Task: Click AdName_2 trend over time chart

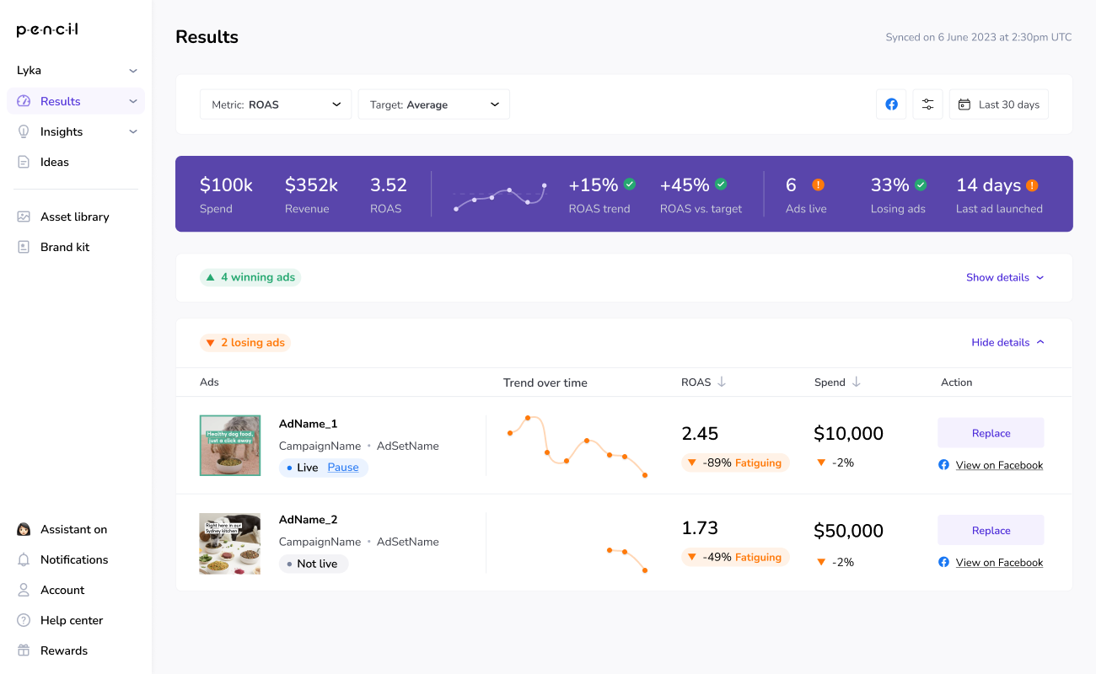Action: [626, 559]
